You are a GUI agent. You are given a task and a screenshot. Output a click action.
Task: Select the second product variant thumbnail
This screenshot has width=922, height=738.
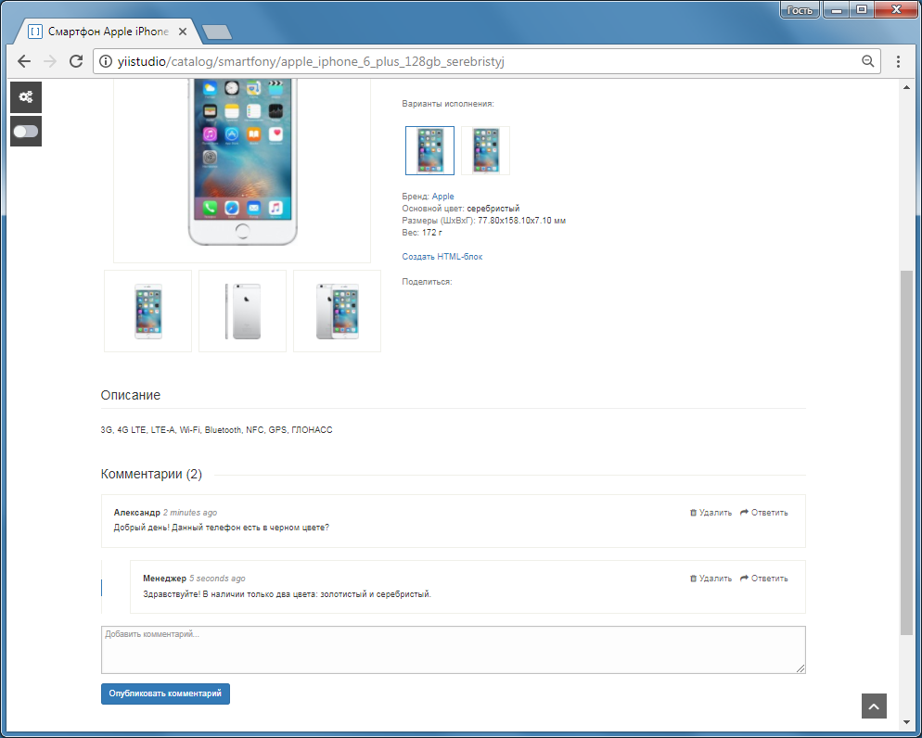point(486,150)
